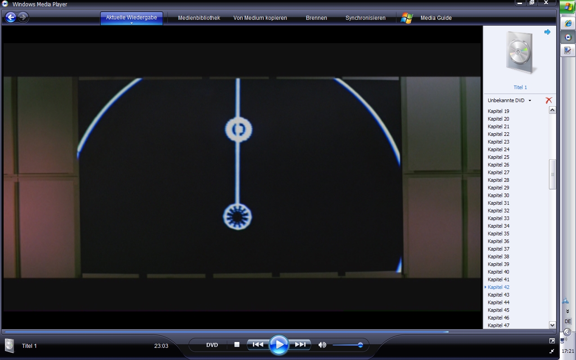Stop DVD playback

[x=237, y=345]
